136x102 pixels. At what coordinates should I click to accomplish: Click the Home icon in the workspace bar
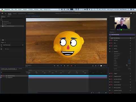tap(2, 14)
